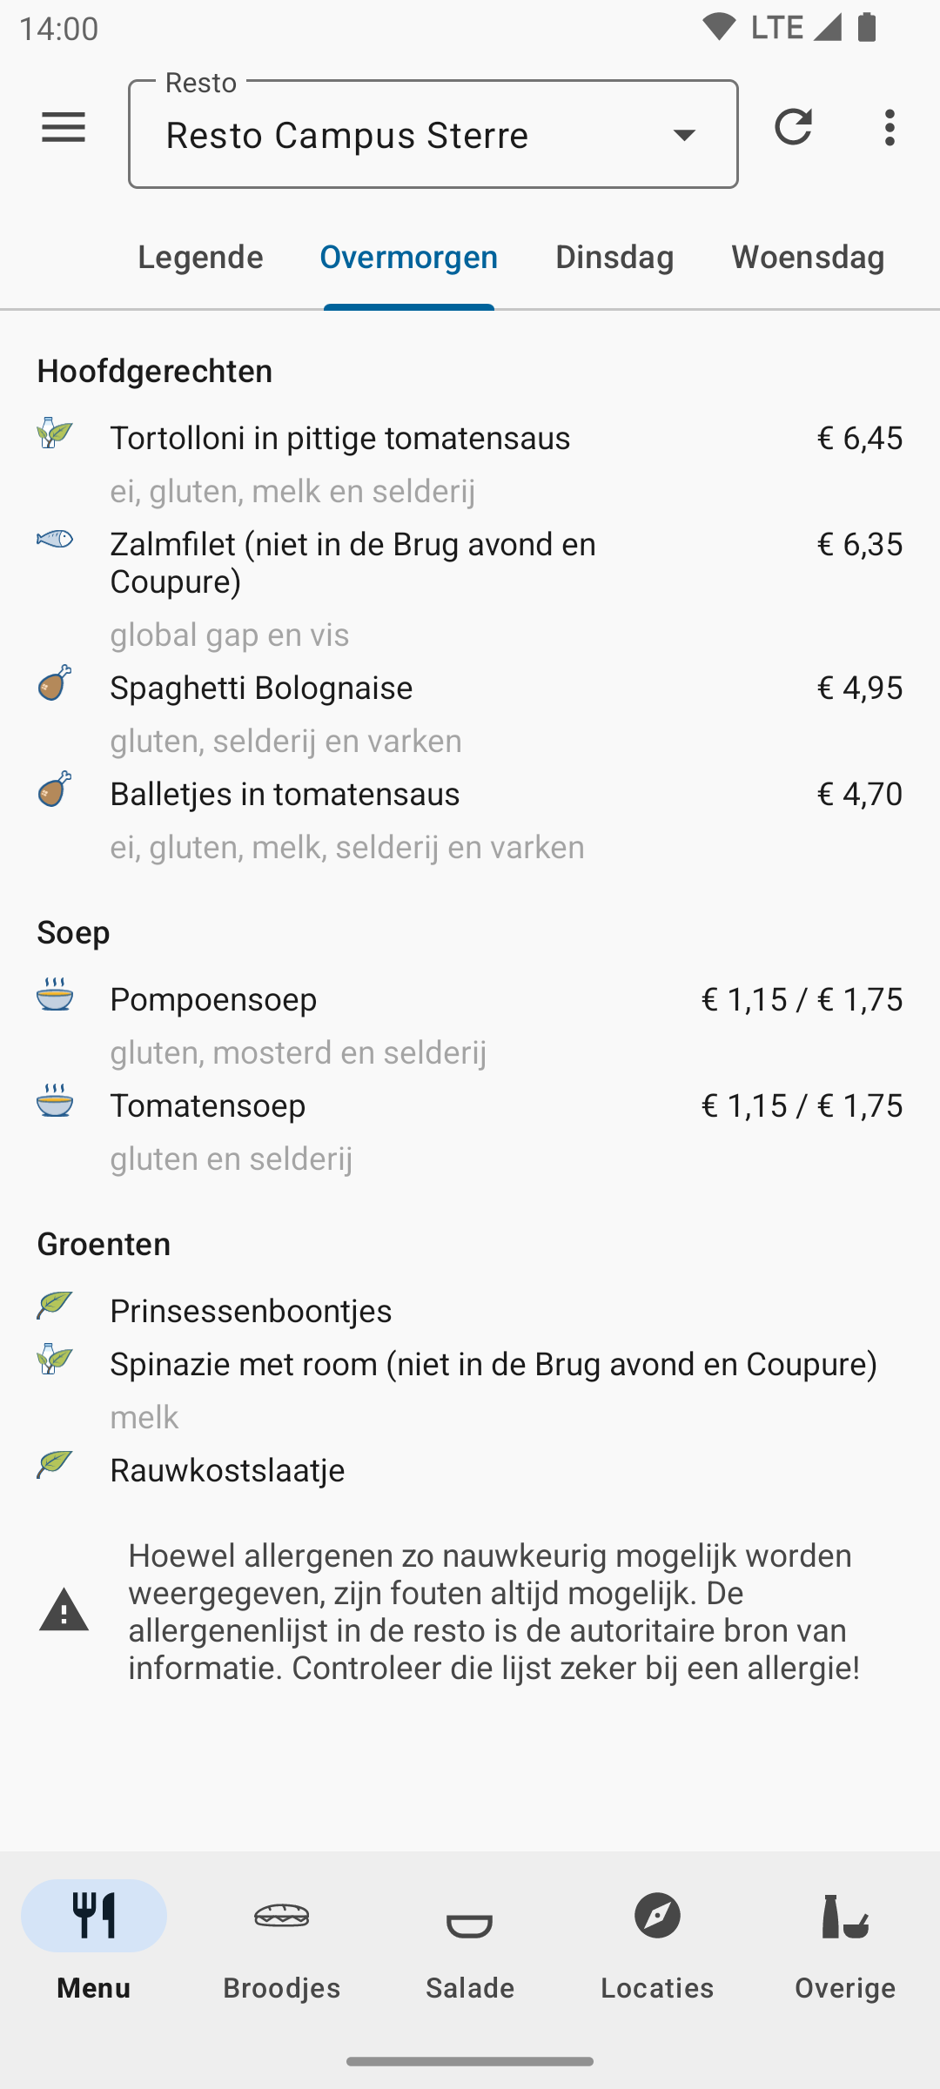This screenshot has height=2089, width=940.
Task: Switch to the Legende tab
Action: tap(200, 258)
